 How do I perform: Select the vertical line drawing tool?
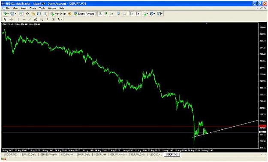click(18, 19)
